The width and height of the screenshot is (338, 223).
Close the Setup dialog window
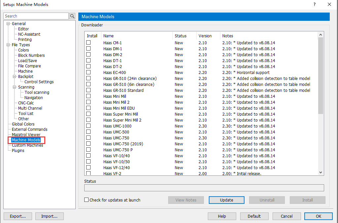tap(329, 4)
